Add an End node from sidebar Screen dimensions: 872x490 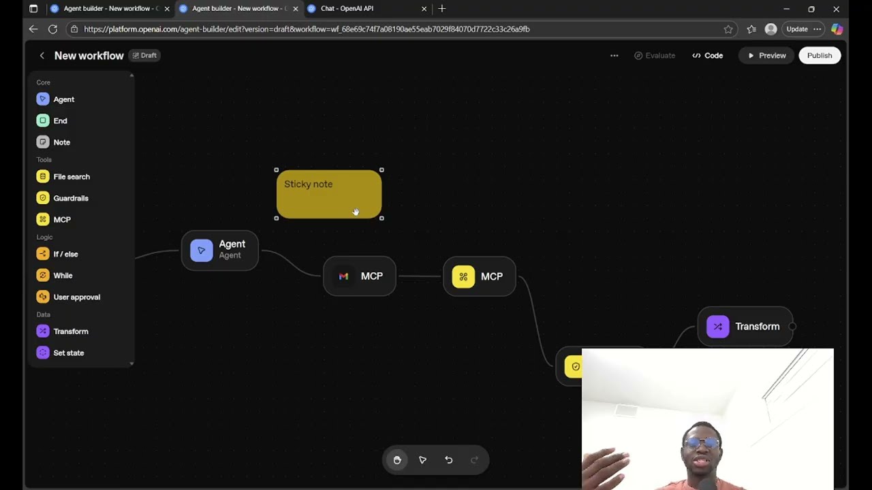point(60,120)
